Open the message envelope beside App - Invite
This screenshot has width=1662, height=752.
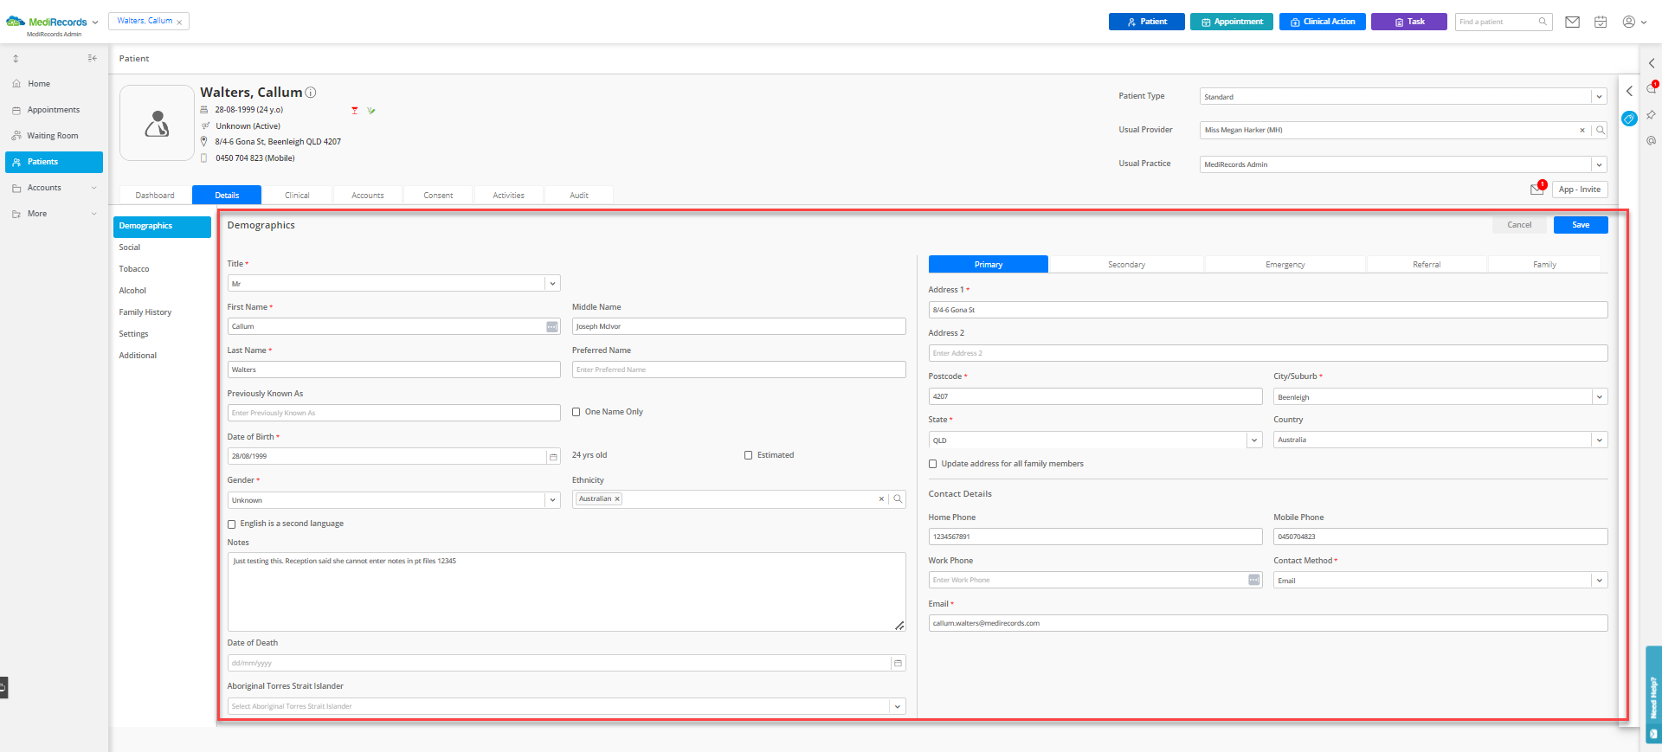tap(1537, 189)
